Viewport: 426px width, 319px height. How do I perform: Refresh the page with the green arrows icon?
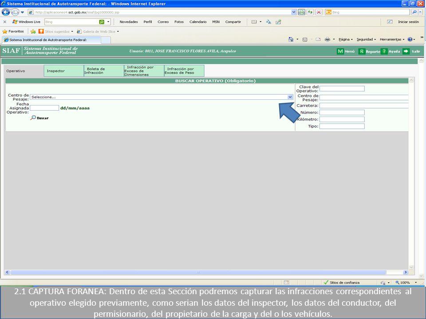coord(310,12)
